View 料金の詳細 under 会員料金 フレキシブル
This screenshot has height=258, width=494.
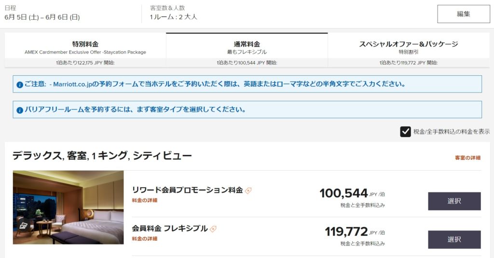[144, 238]
